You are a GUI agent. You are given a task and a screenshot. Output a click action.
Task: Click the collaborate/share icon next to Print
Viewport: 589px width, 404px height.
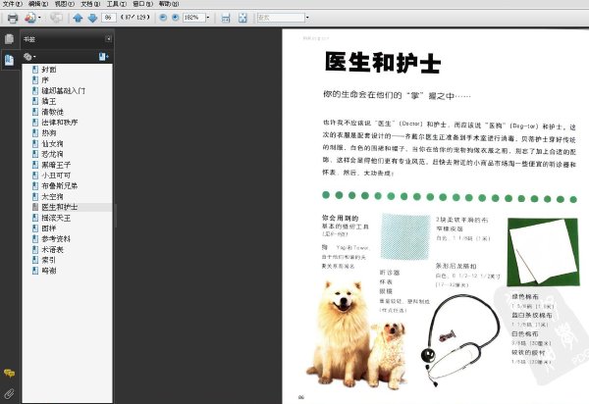30,18
